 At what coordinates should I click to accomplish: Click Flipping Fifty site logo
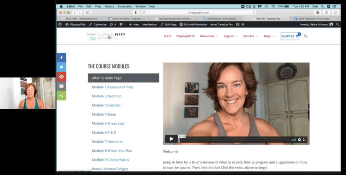pyautogui.click(x=106, y=36)
